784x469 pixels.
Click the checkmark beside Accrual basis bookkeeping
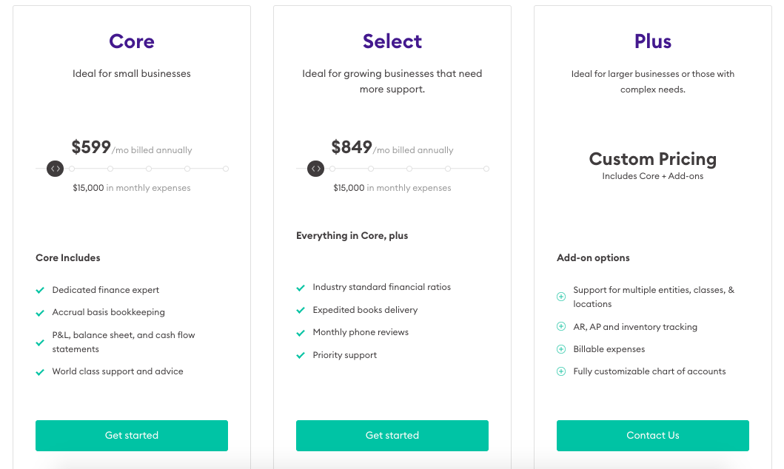pyautogui.click(x=40, y=312)
